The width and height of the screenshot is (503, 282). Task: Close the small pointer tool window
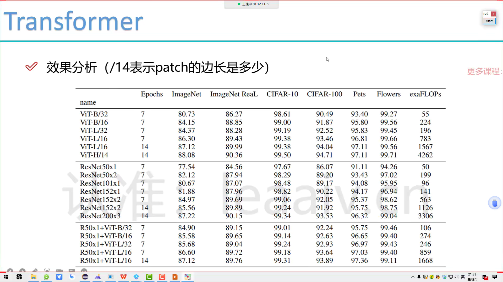pos(493,14)
